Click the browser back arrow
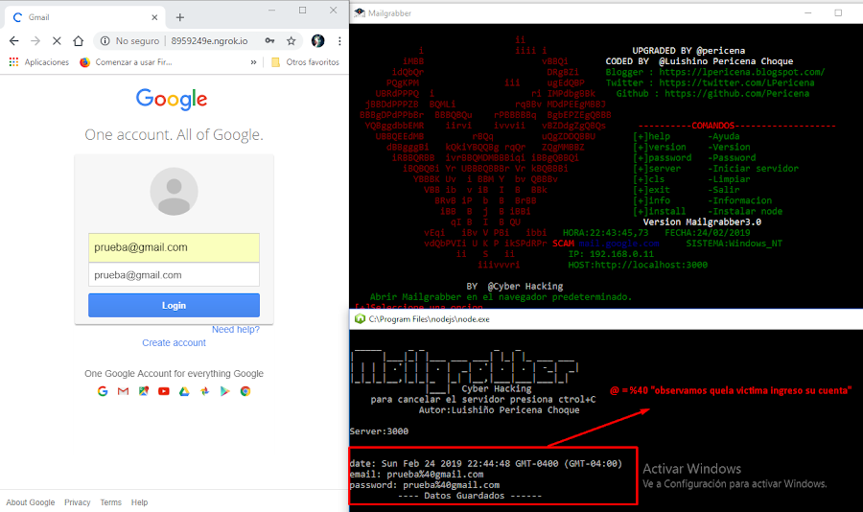Screen dimensions: 863x512 pyautogui.click(x=14, y=40)
